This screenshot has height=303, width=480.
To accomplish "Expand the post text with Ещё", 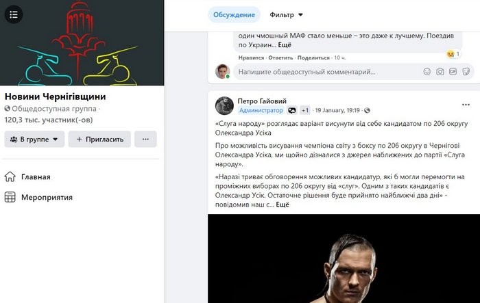I will 283,205.
